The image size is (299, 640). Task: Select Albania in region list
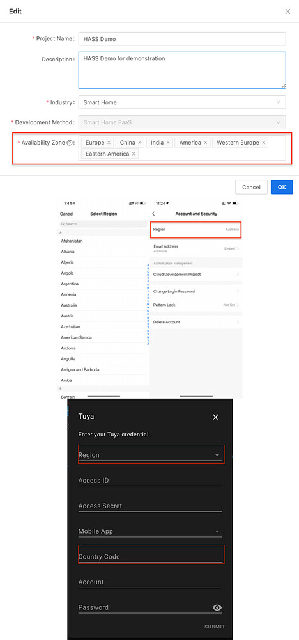click(x=103, y=252)
